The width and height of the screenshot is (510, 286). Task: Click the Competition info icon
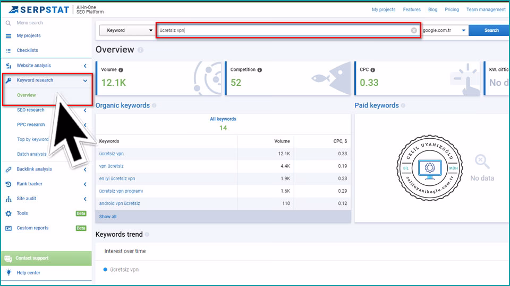[x=259, y=70]
